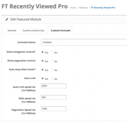Switch to the General tab

(12, 30)
